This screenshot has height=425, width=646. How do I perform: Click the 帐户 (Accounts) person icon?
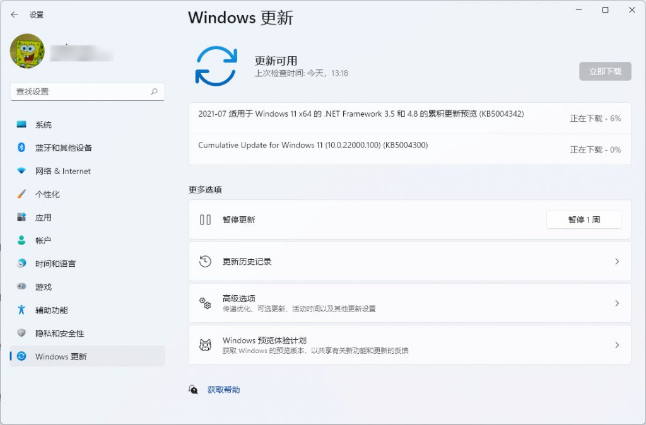(21, 240)
